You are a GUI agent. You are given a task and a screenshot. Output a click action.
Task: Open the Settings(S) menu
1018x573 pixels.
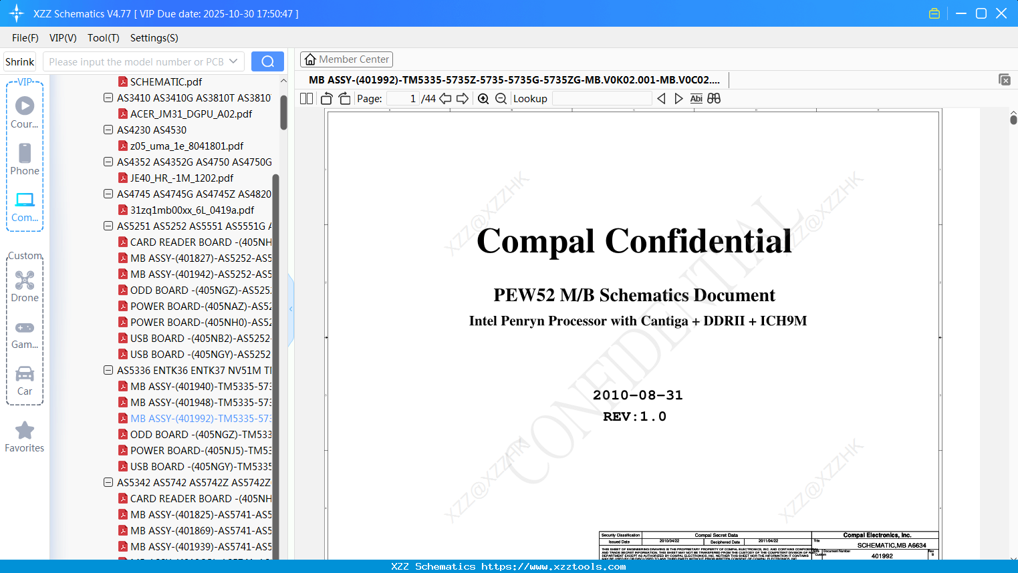pos(154,38)
